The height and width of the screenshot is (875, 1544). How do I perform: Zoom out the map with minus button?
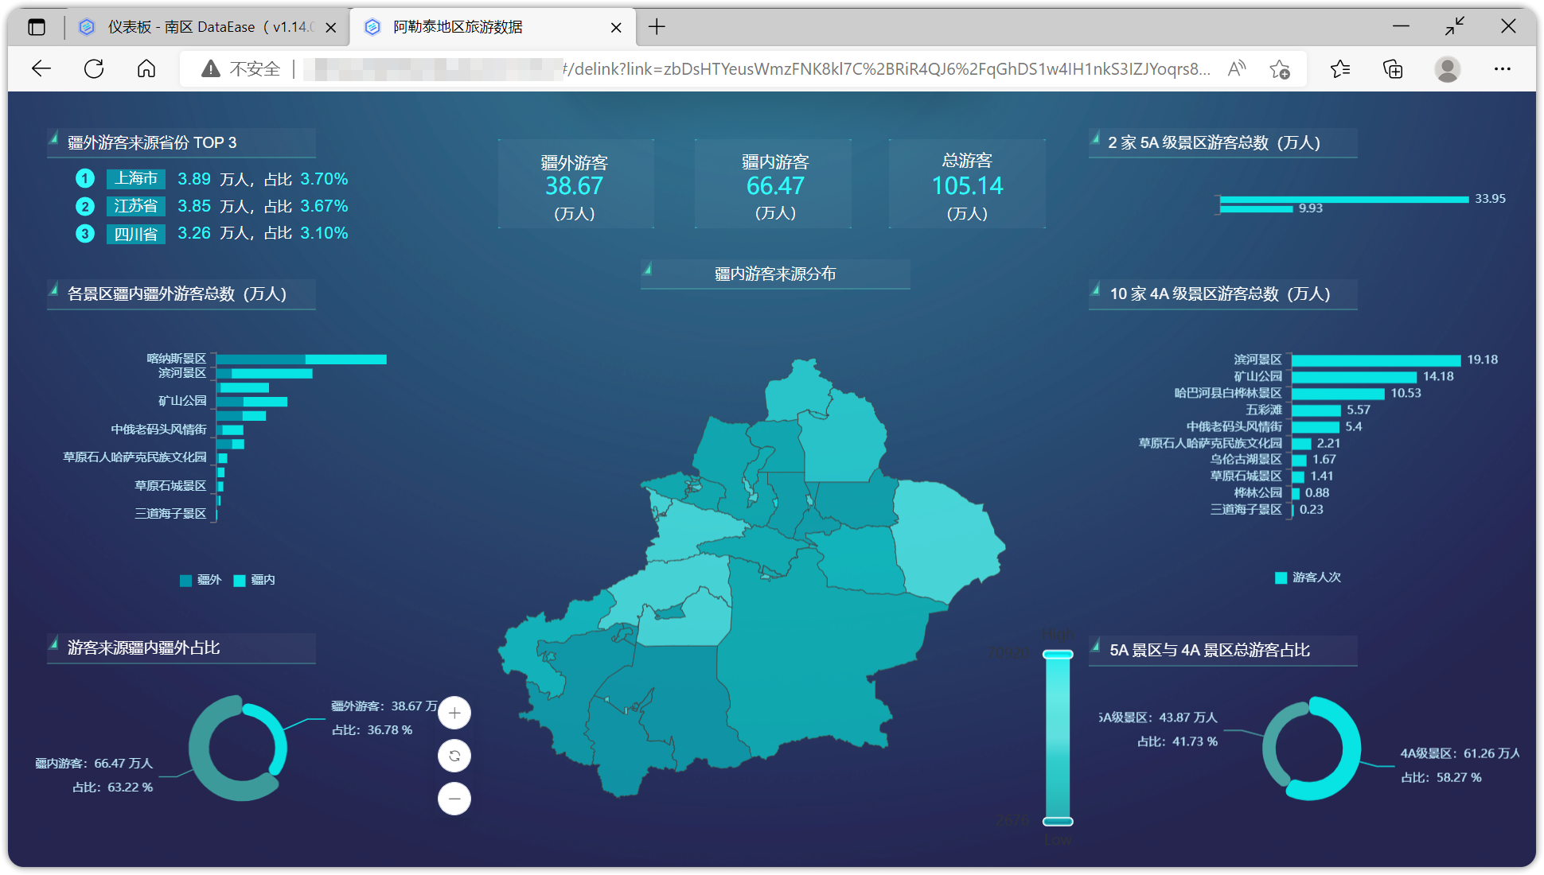[x=454, y=799]
